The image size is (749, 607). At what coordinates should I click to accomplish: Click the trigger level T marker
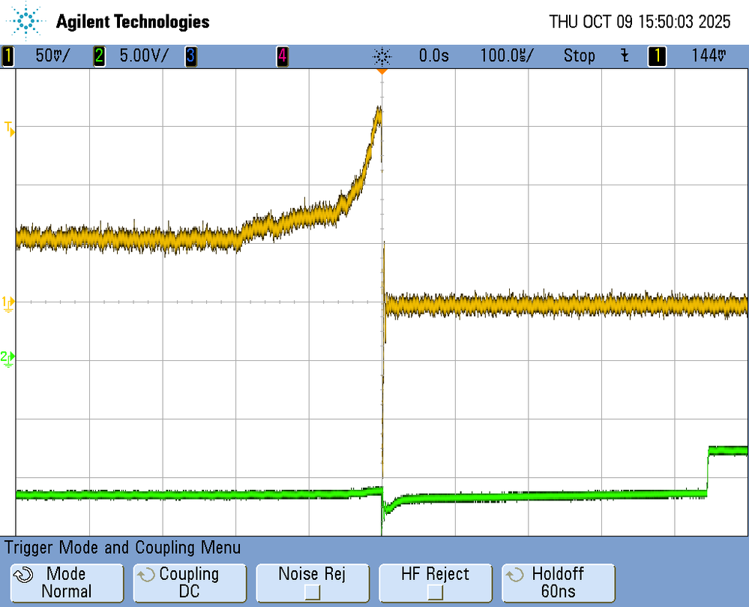point(10,128)
